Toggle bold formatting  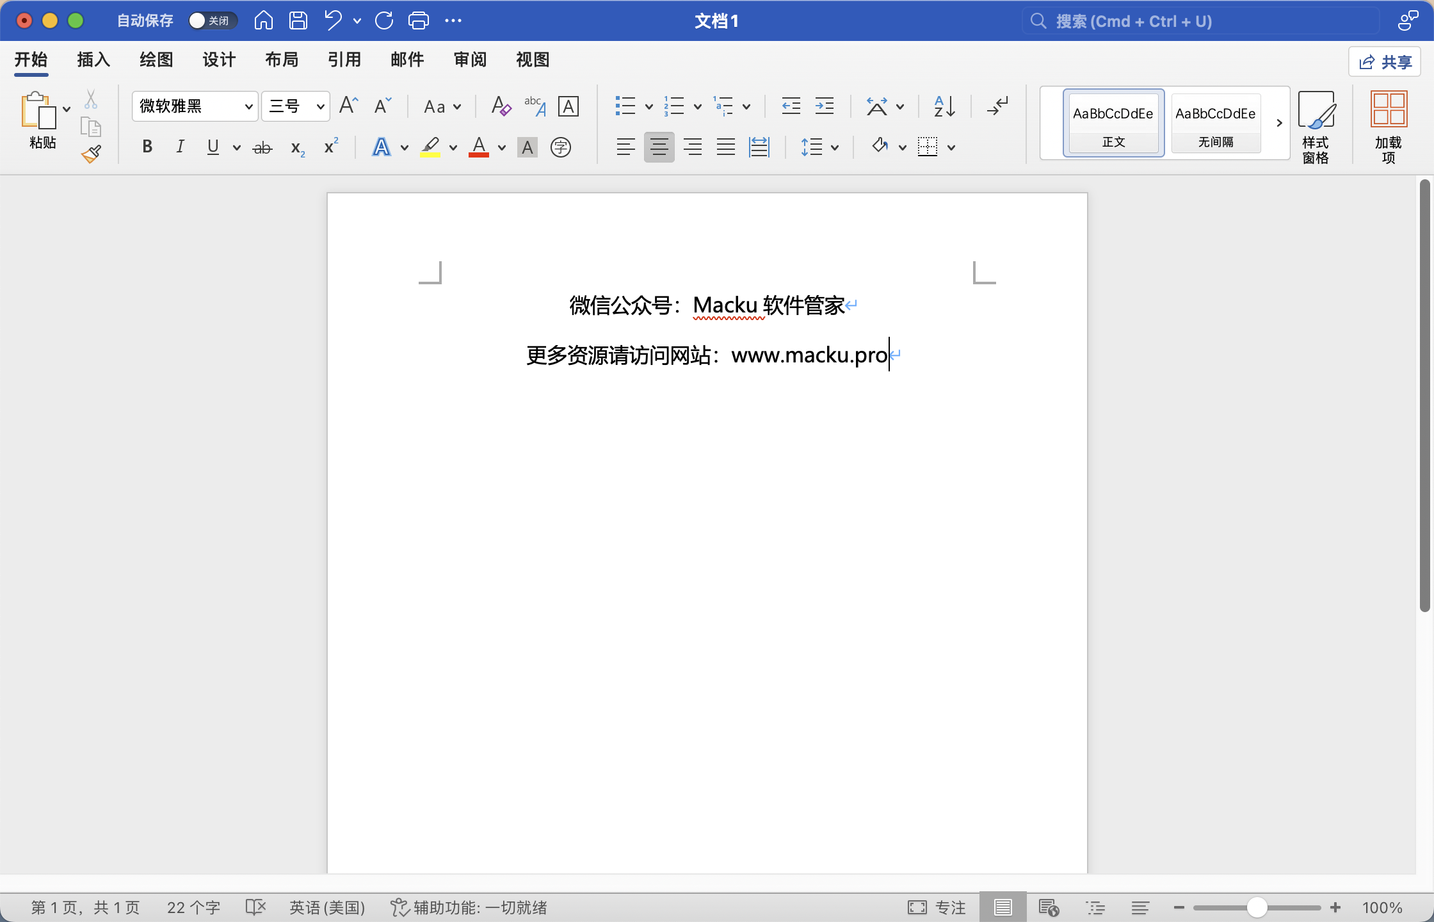point(147,147)
